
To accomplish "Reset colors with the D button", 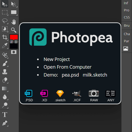I will [x=16, y=42].
